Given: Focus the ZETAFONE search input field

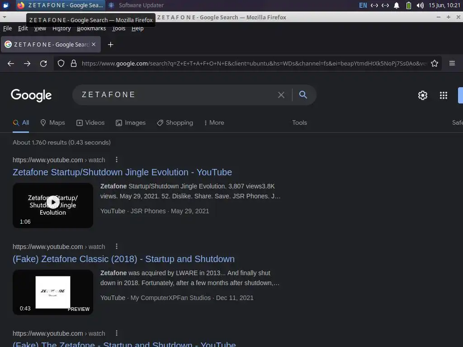Looking at the screenshot, I should coord(177,95).
